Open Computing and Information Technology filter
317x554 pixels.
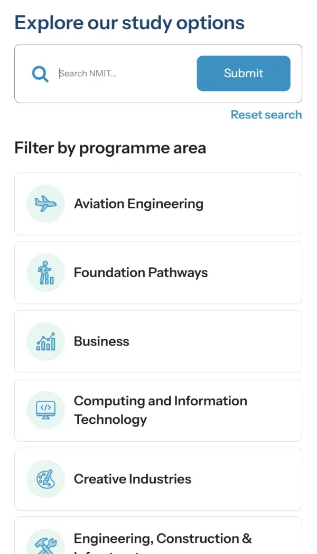(x=158, y=410)
